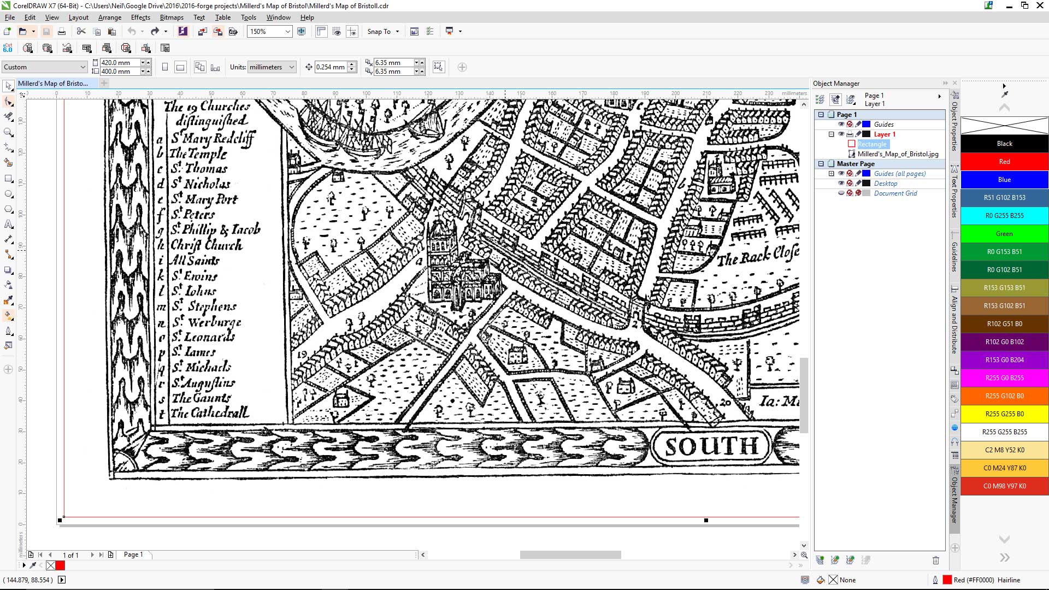
Task: Open the Tools menu
Action: (249, 17)
